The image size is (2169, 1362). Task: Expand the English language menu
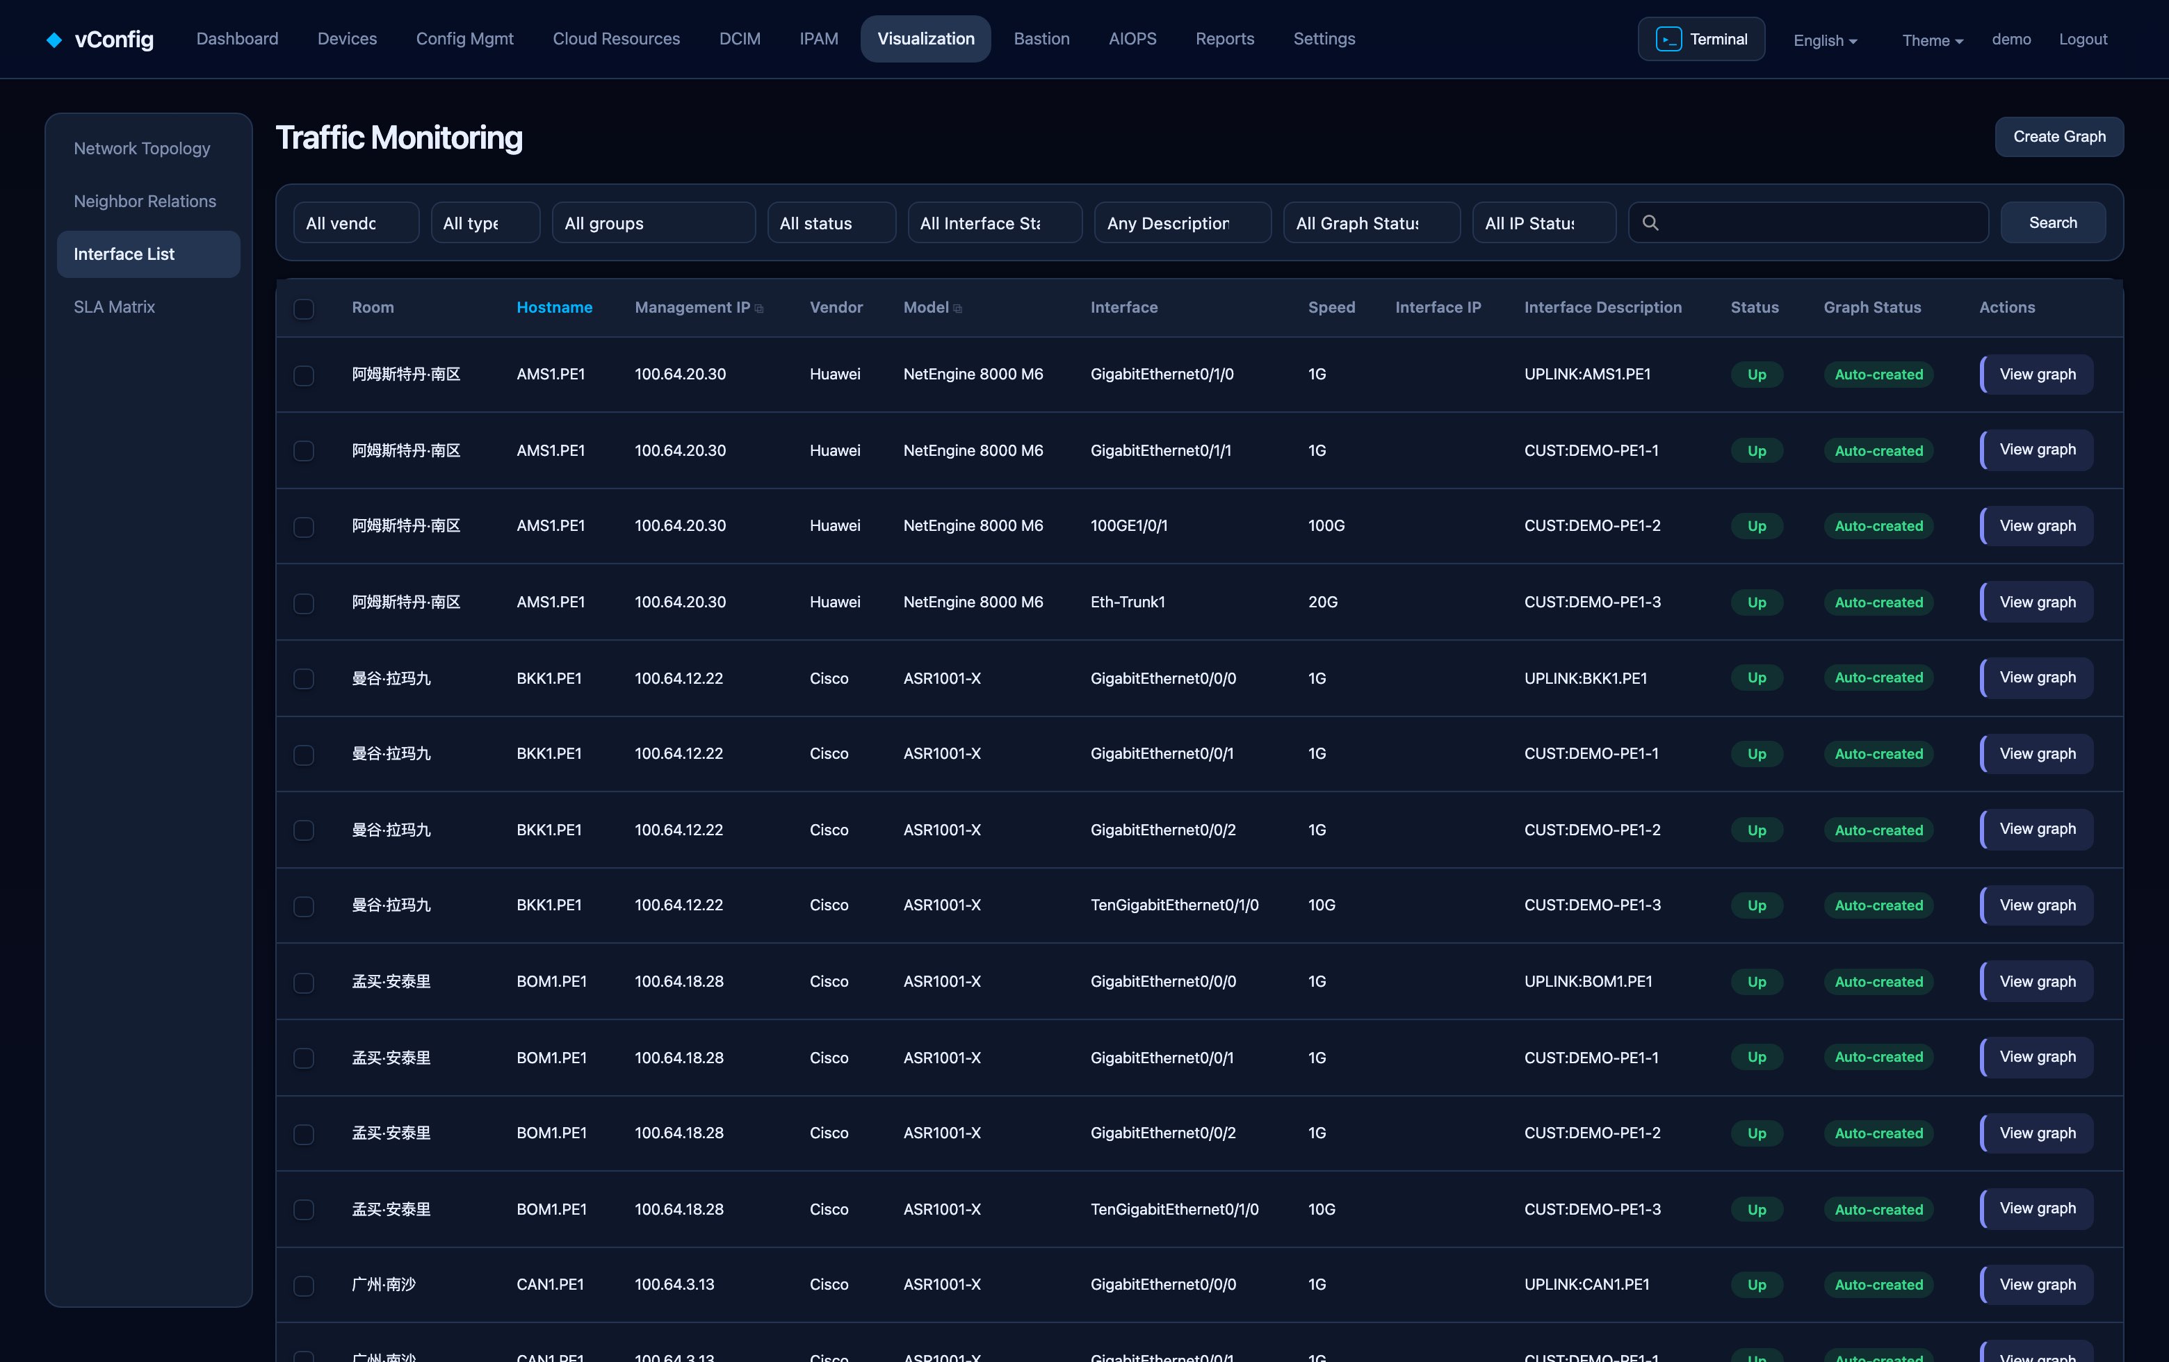pos(1825,40)
